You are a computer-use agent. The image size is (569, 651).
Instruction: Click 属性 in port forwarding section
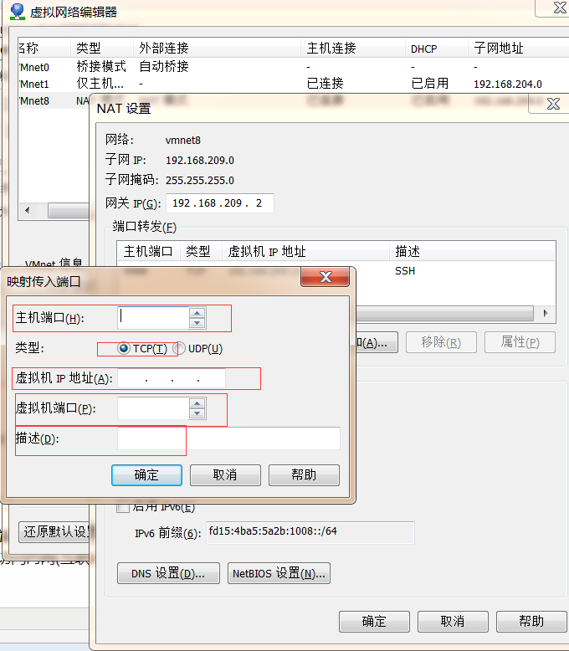coord(520,342)
